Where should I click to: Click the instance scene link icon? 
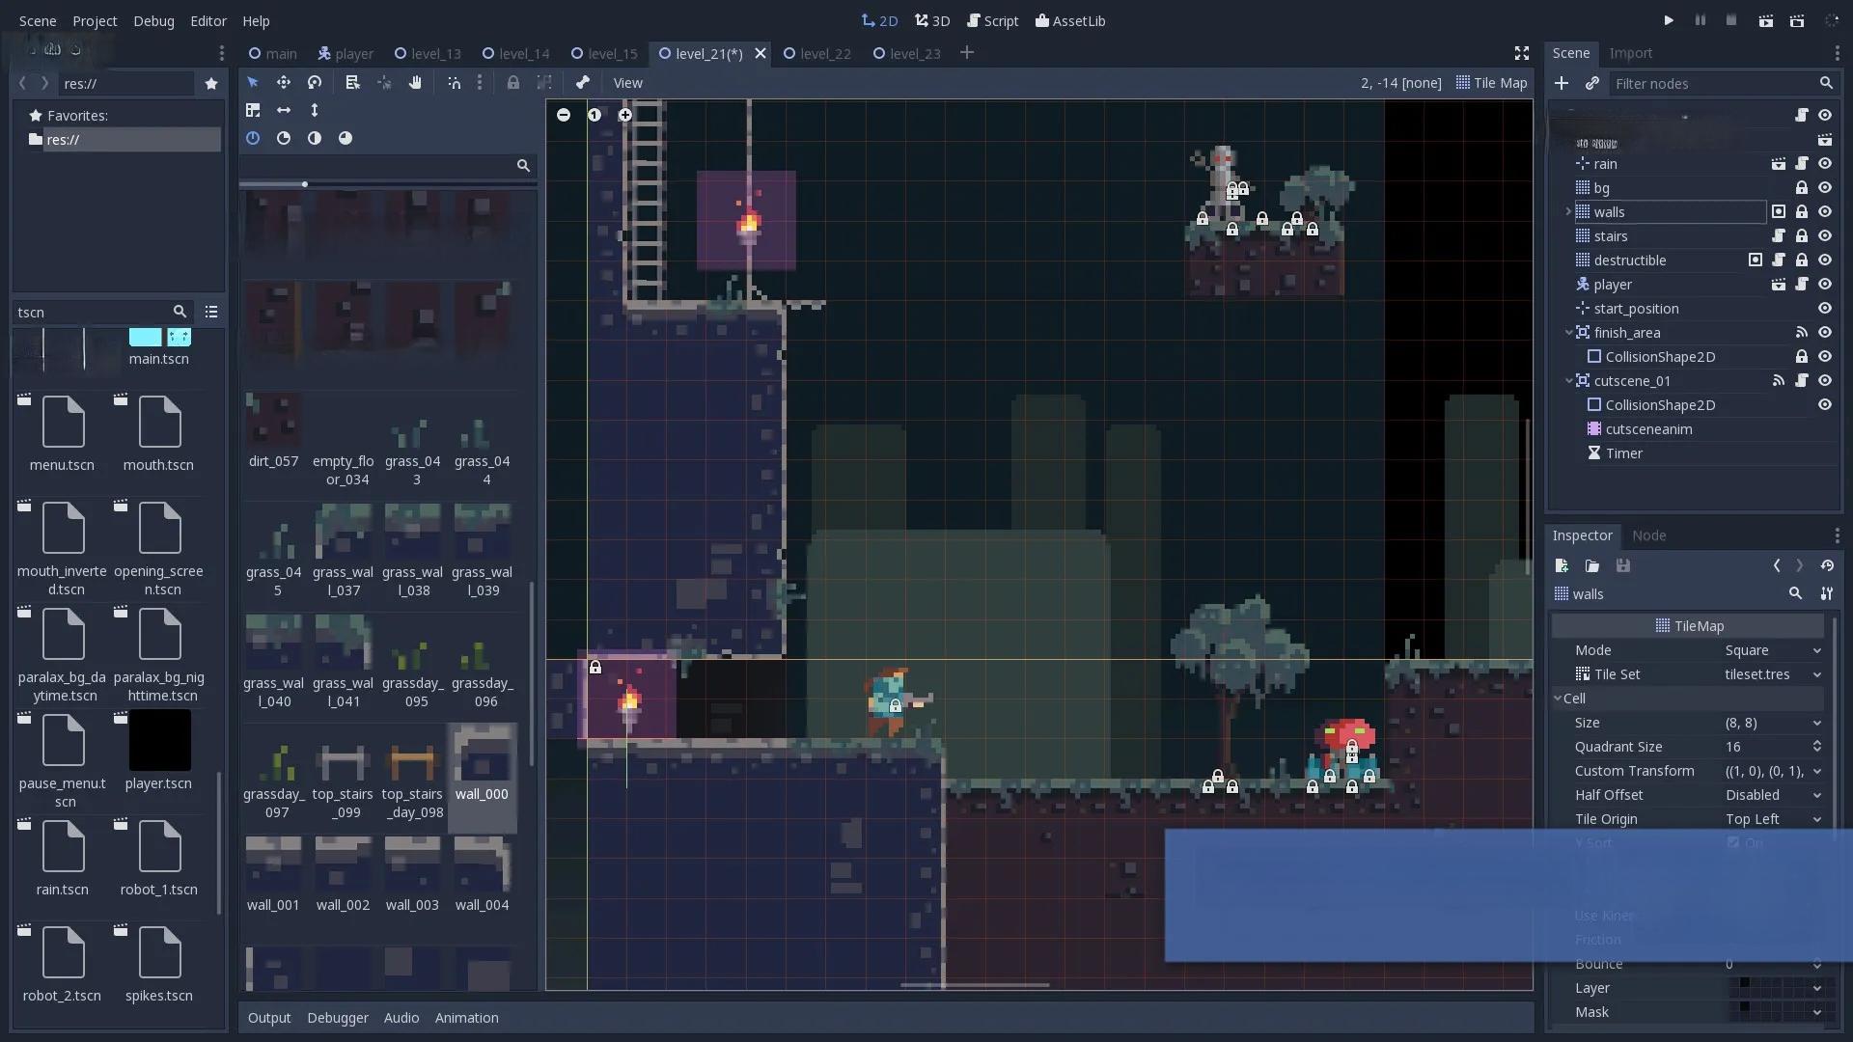tap(1592, 84)
